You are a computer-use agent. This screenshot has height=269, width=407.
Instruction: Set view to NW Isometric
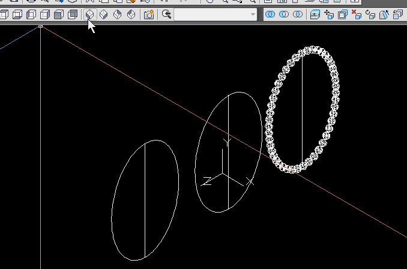point(131,14)
